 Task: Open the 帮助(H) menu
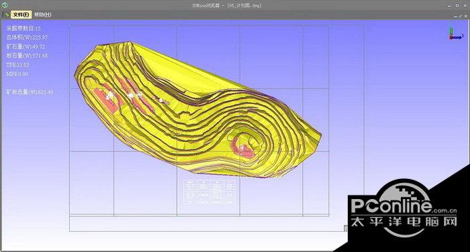point(42,14)
